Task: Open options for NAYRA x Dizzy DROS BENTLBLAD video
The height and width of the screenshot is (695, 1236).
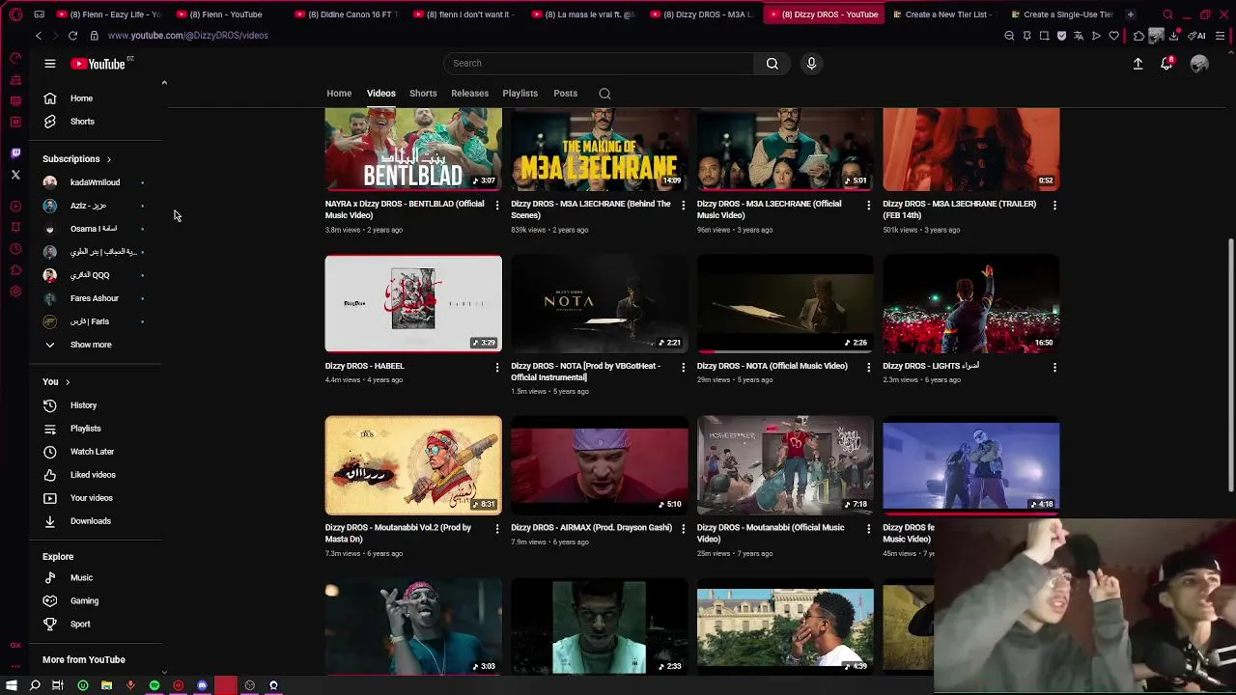Action: pyautogui.click(x=497, y=205)
